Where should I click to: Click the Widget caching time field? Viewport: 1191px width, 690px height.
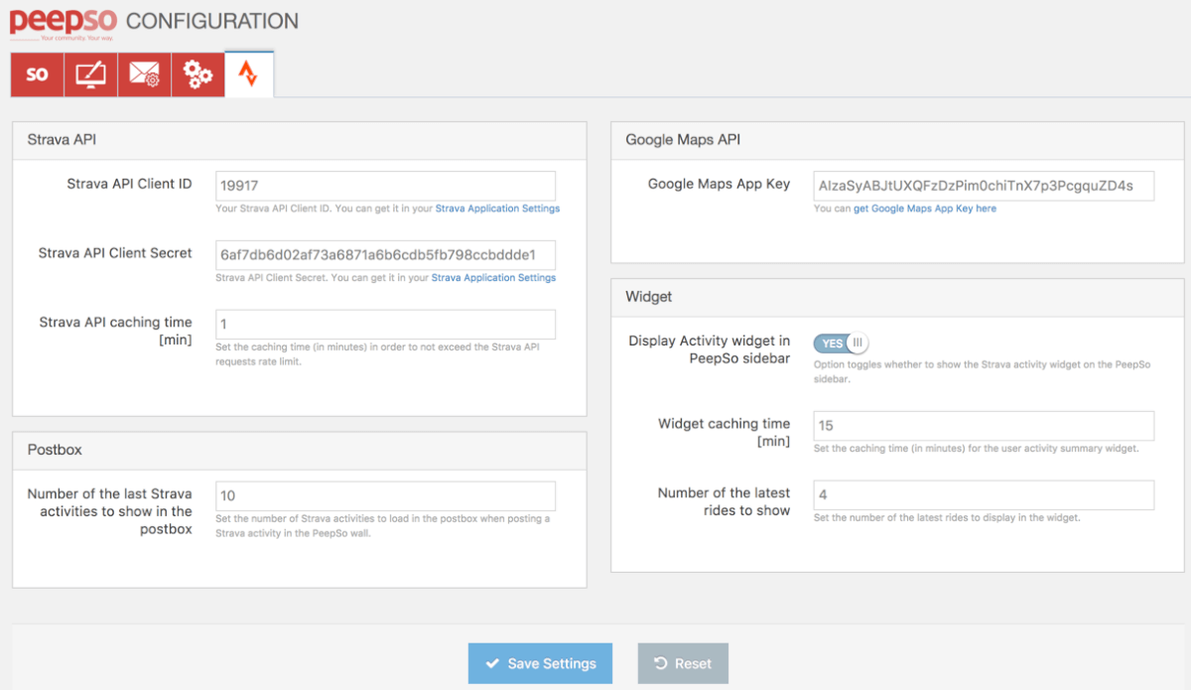tap(983, 426)
